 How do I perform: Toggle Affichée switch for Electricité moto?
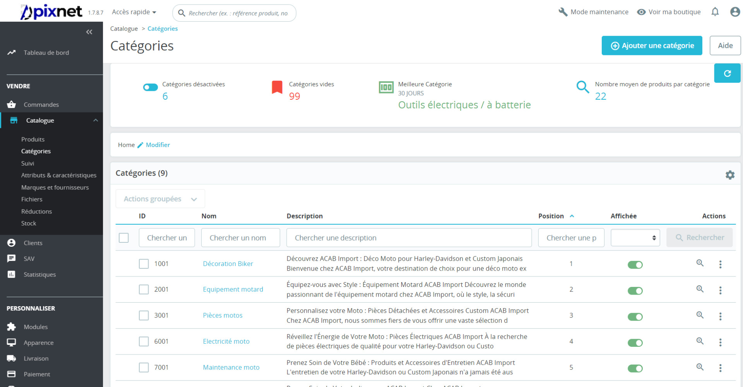pos(635,343)
